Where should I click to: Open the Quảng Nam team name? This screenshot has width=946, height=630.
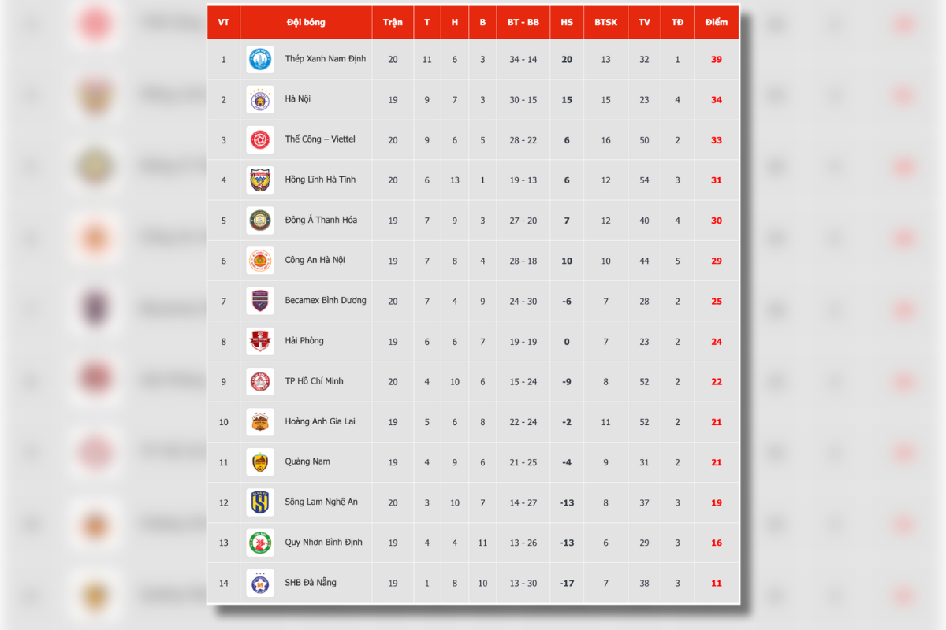(x=307, y=461)
